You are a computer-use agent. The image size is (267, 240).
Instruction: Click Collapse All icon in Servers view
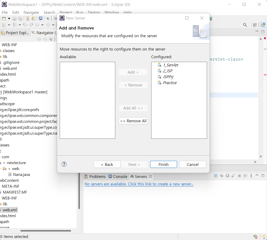click(216, 176)
